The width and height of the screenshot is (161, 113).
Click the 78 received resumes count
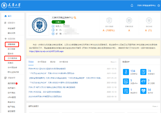(149, 71)
